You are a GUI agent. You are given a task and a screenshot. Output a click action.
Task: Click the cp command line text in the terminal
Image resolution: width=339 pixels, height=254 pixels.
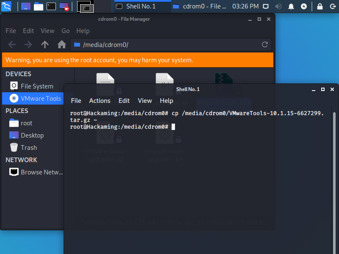pyautogui.click(x=197, y=116)
